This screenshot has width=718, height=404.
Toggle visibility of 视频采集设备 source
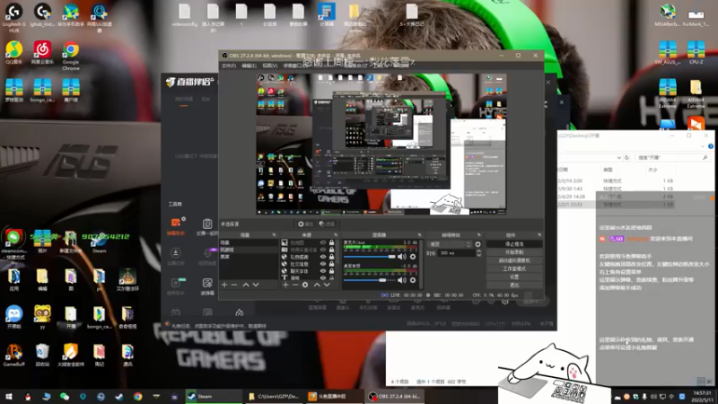(323, 250)
